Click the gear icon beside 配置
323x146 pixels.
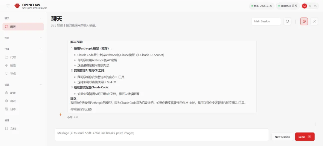pos(7,93)
